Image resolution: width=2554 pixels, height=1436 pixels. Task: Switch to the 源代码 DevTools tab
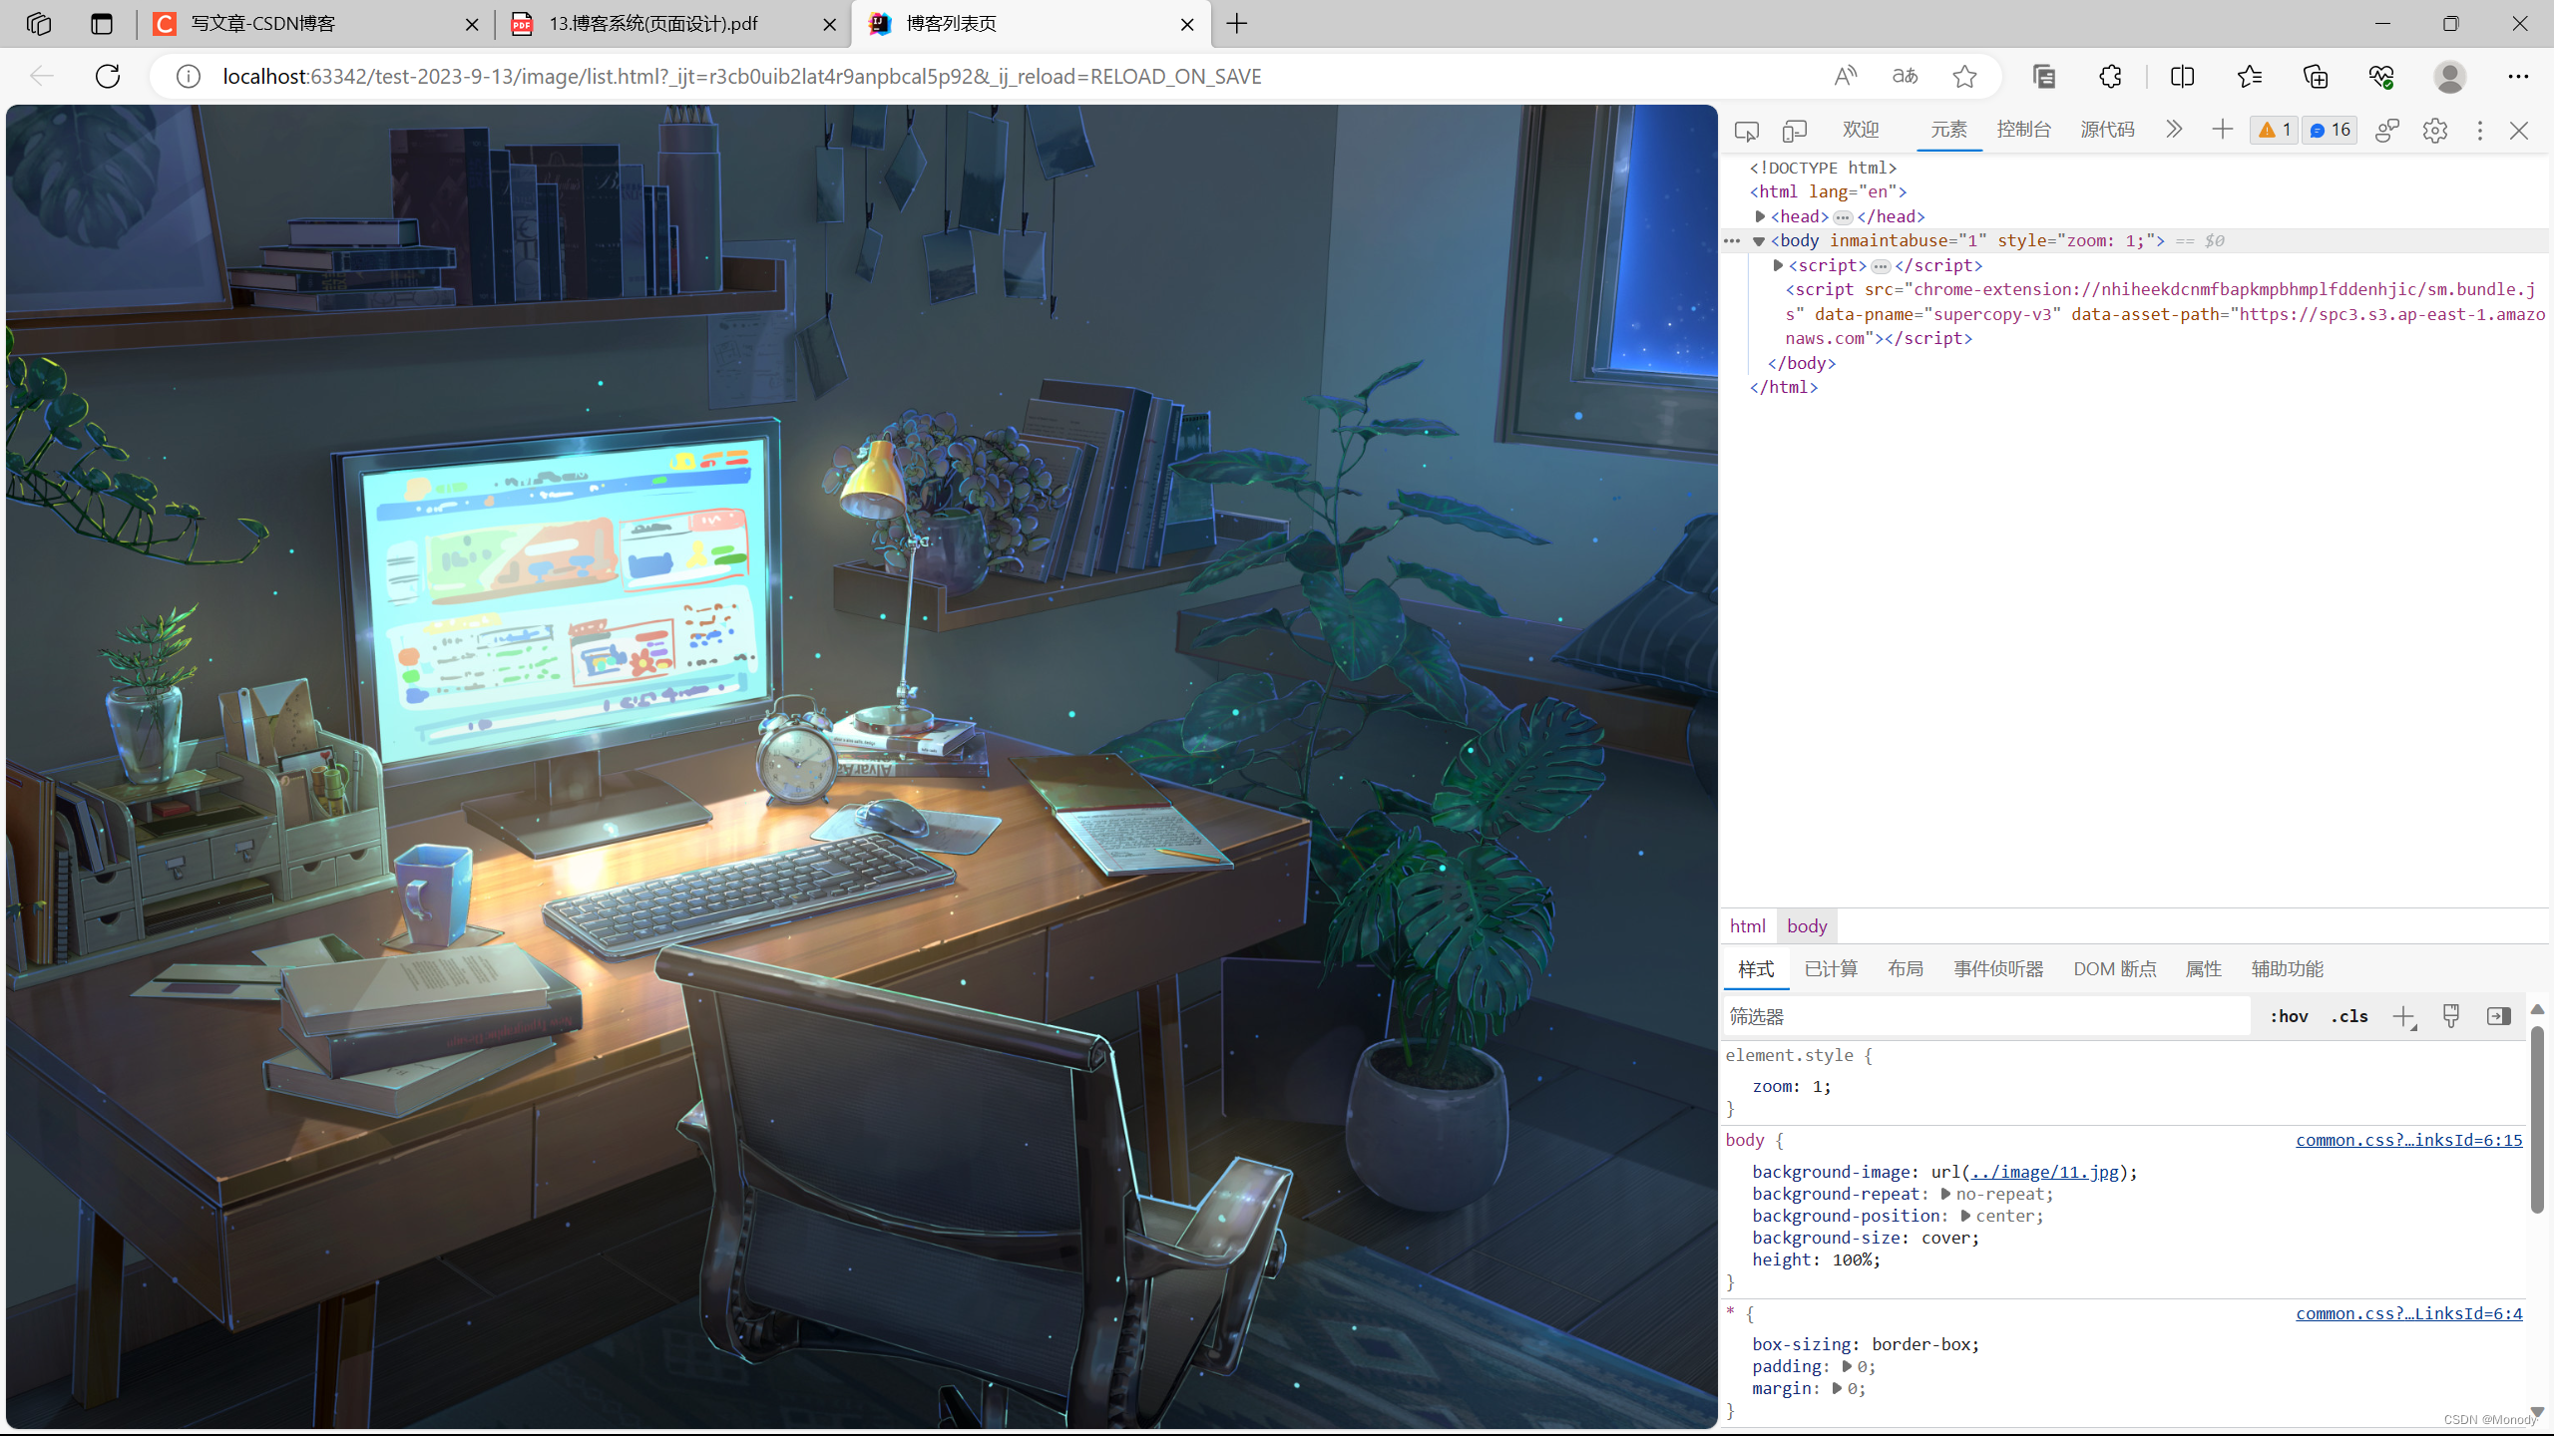[2108, 130]
